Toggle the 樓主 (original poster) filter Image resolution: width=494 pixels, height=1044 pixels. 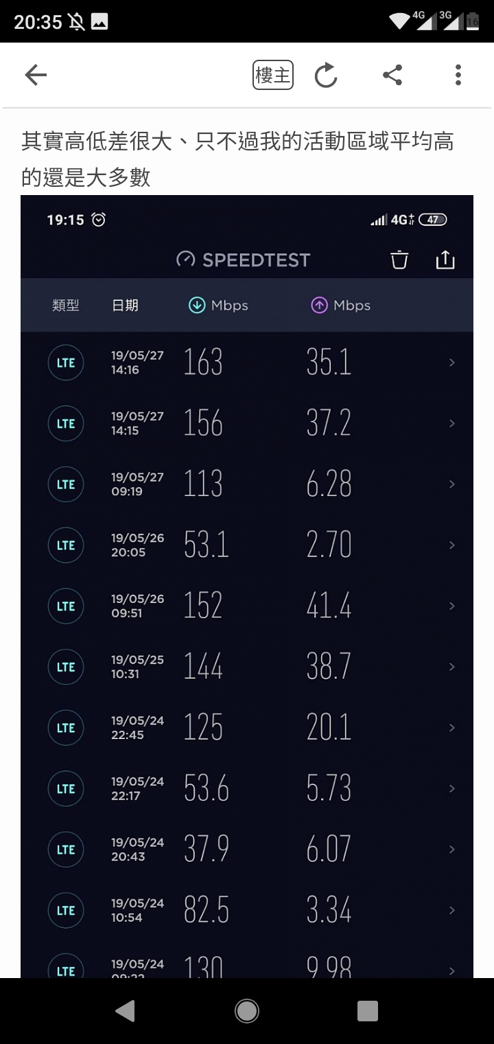tap(273, 75)
